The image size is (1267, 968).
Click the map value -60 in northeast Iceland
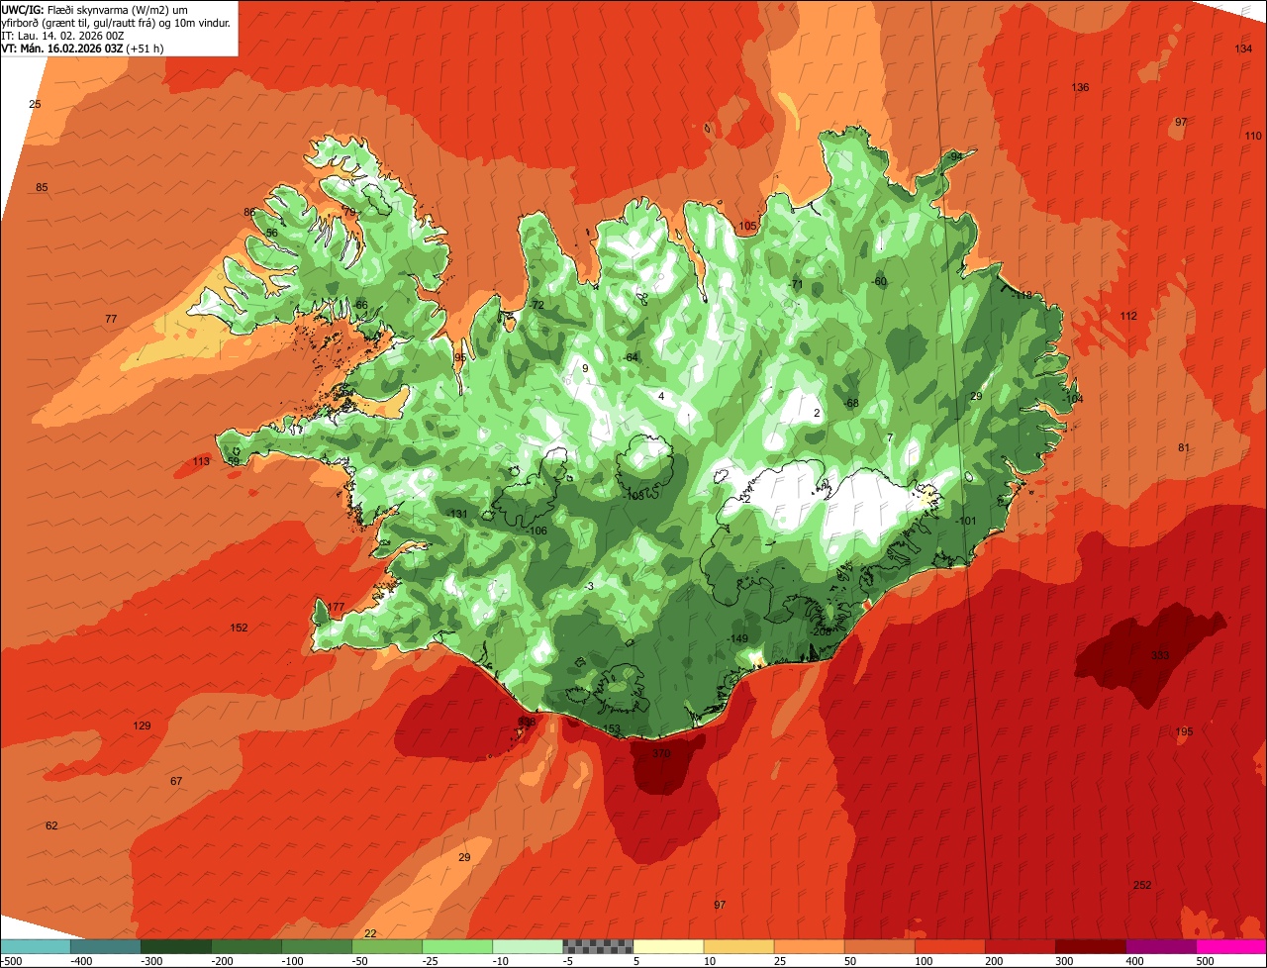[879, 281]
